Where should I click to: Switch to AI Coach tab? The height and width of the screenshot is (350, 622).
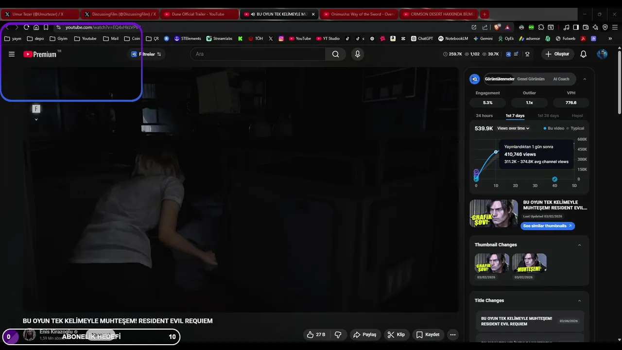(x=561, y=79)
